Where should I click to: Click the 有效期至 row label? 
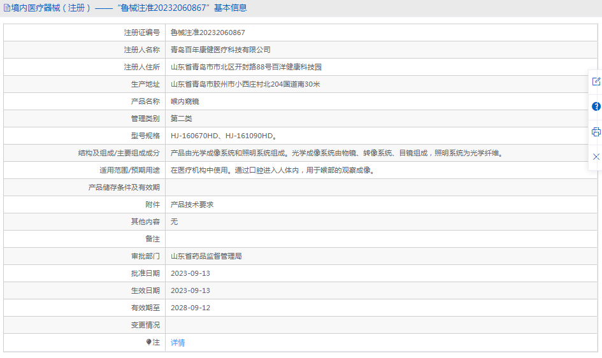145,308
